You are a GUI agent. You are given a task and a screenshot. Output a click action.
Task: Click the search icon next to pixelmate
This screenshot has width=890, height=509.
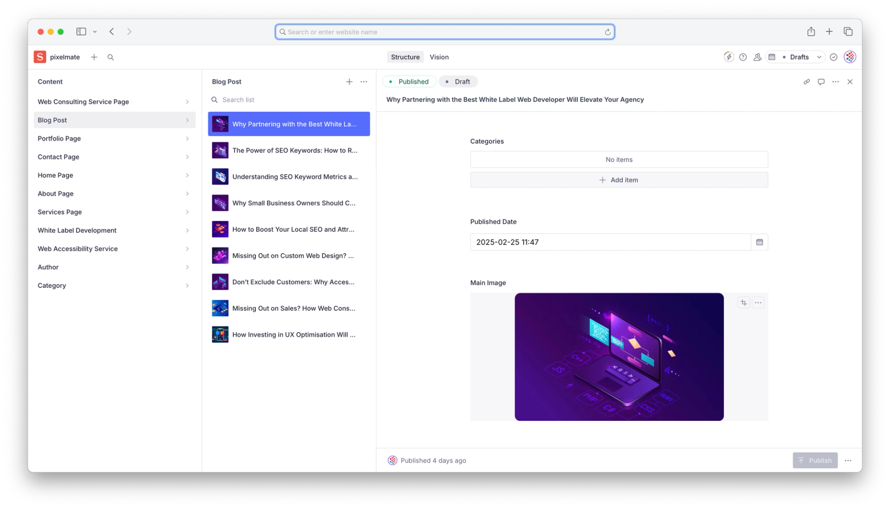coord(110,57)
